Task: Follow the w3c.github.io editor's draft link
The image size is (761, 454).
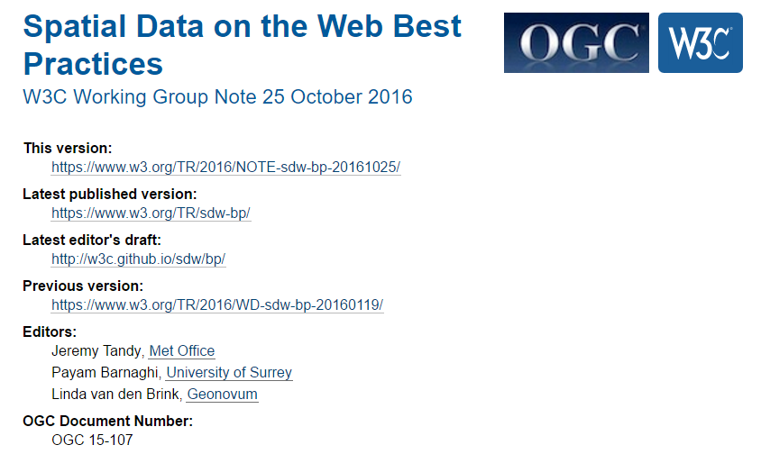Action: point(138,259)
